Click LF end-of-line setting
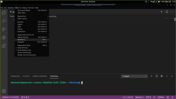This screenshot has width=176, height=99. pyautogui.click(x=154, y=97)
